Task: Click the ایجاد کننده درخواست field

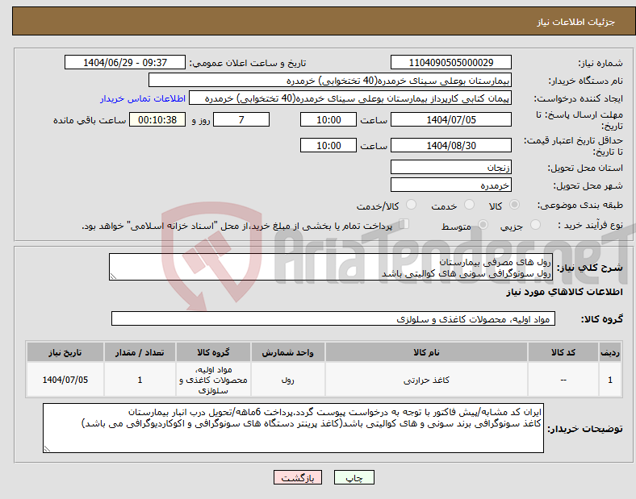Action: [x=350, y=98]
